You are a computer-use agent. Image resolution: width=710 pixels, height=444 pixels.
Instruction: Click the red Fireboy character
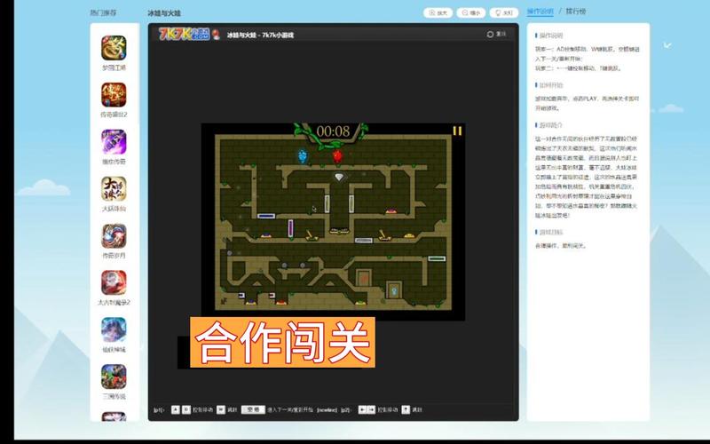coord(337,156)
